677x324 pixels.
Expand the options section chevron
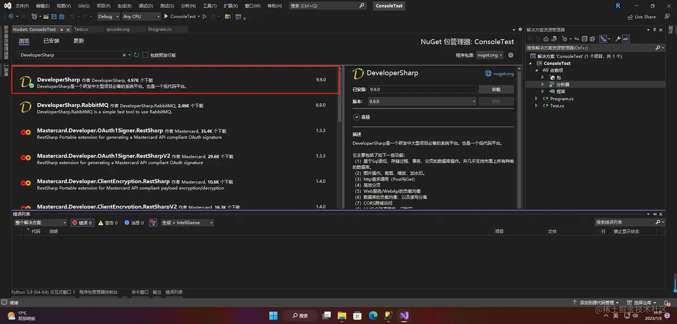pyautogui.click(x=356, y=117)
